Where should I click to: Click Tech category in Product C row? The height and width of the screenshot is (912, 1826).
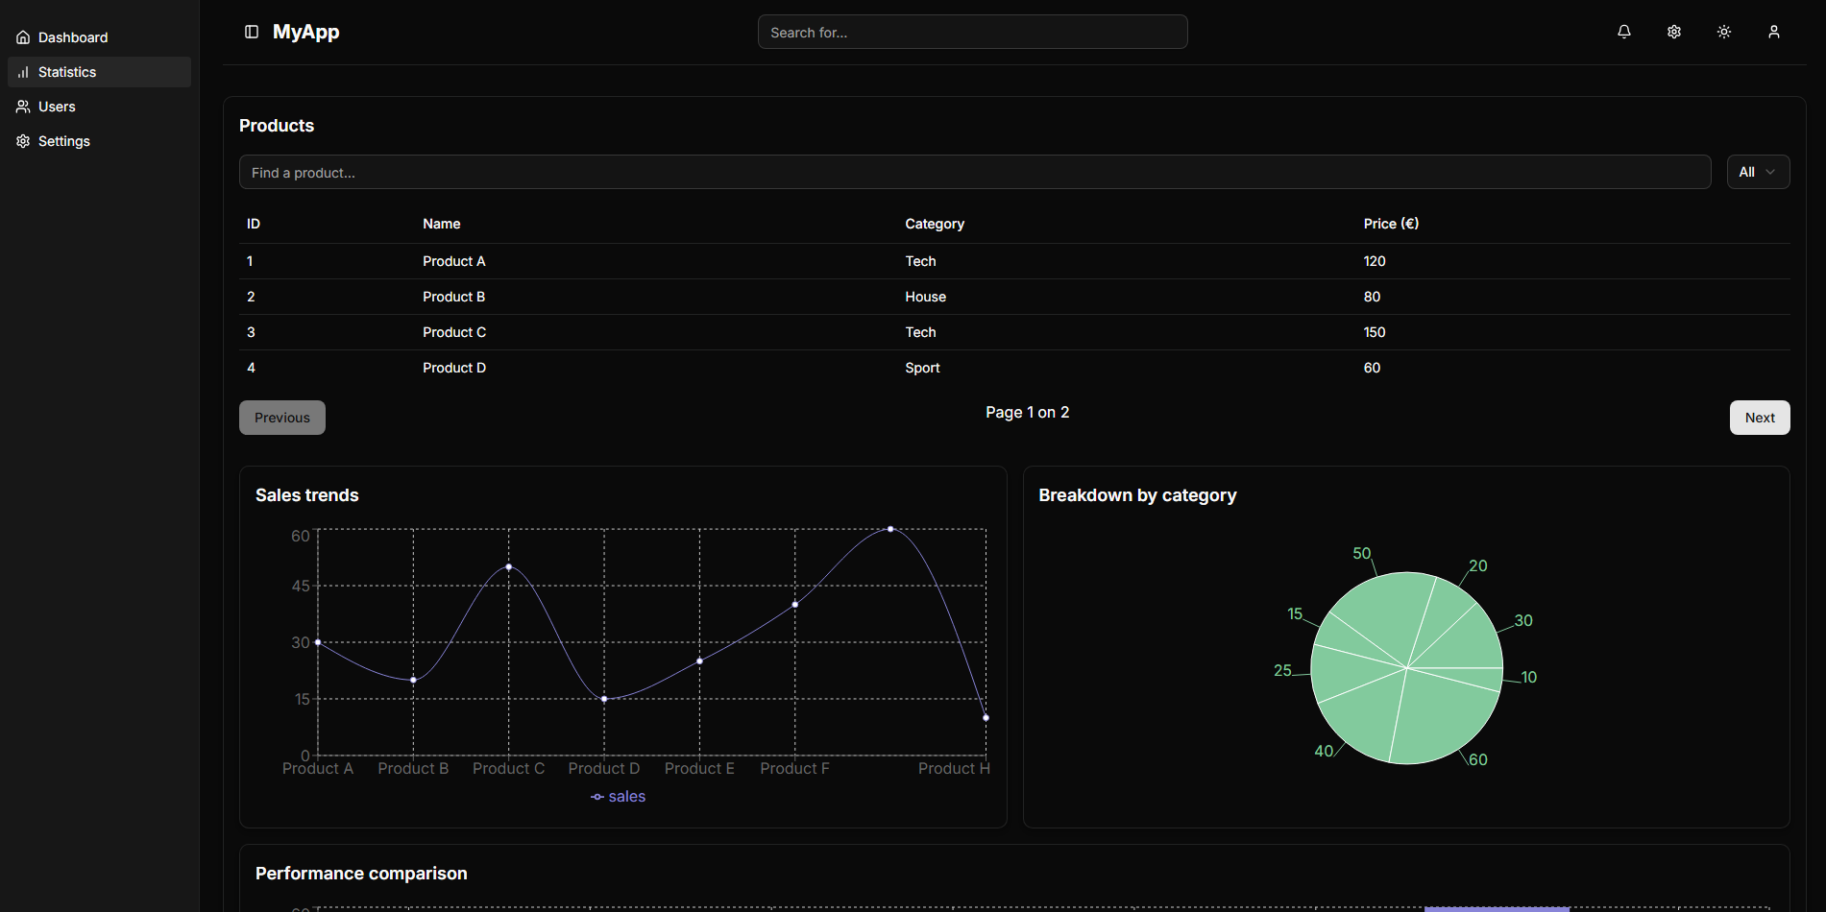click(x=920, y=332)
